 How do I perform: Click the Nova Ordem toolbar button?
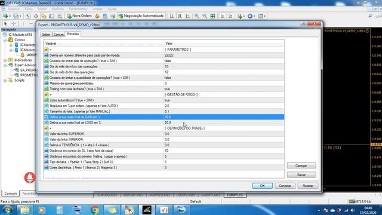pos(79,16)
